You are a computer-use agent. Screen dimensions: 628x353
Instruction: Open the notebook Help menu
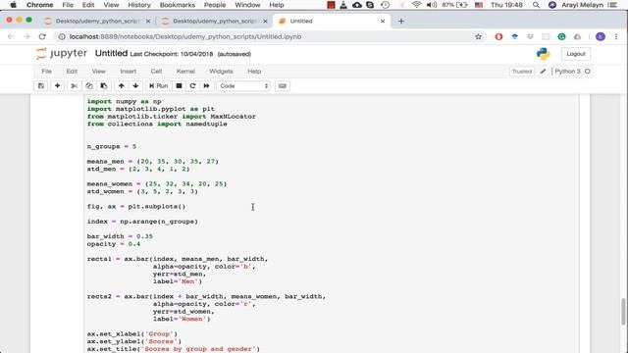tap(254, 72)
